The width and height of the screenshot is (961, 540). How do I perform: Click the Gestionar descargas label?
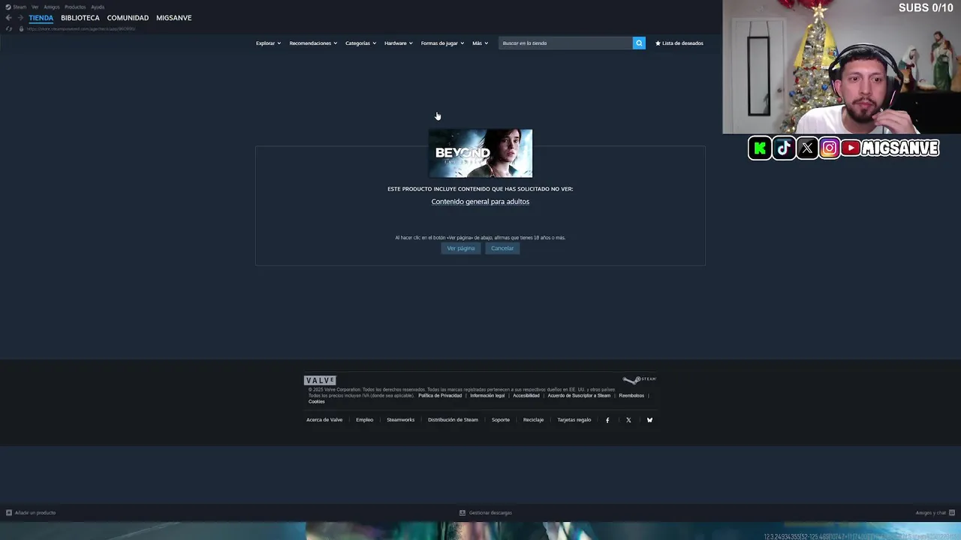pos(490,513)
